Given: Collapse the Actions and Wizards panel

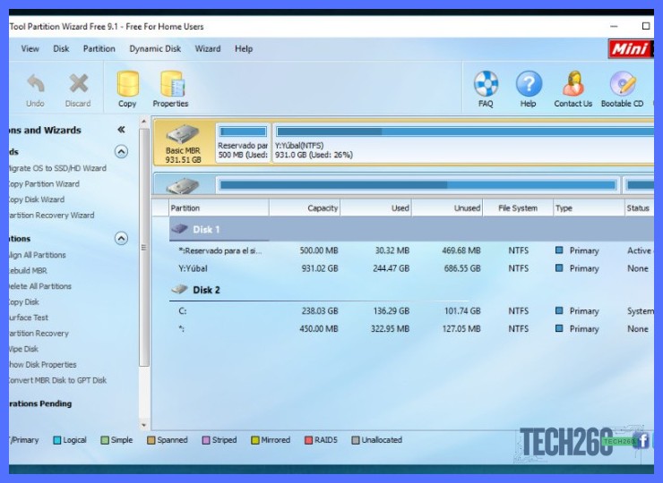Looking at the screenshot, I should (121, 130).
